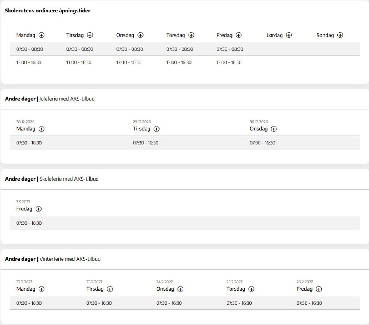Add time on Fredag 7.5.2027
Screen dimensions: 369x325
(x=39, y=209)
